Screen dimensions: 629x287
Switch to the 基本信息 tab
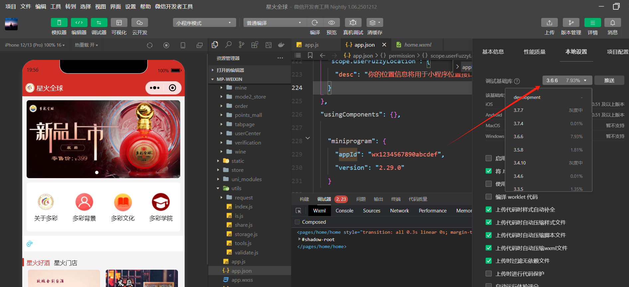coord(493,52)
